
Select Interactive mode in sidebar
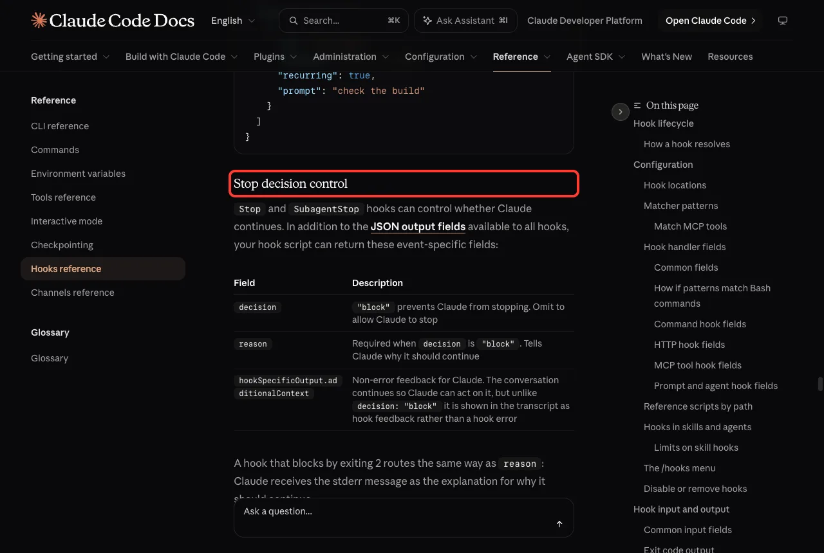pyautogui.click(x=66, y=221)
